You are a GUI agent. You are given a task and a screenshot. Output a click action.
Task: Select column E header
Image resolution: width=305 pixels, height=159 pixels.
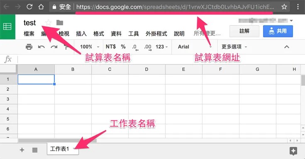[x=183, y=69]
